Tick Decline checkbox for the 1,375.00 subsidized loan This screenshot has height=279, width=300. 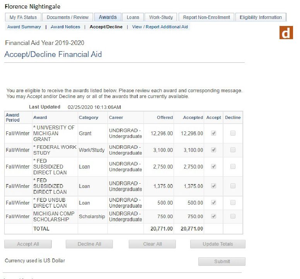[233, 186]
